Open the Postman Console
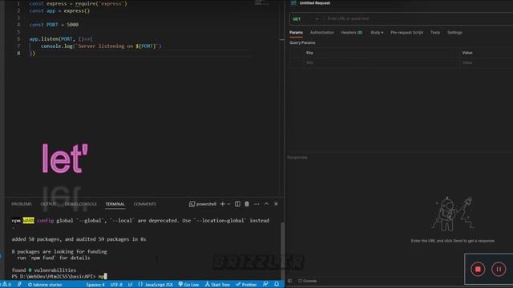513x288 pixels. coord(308,281)
